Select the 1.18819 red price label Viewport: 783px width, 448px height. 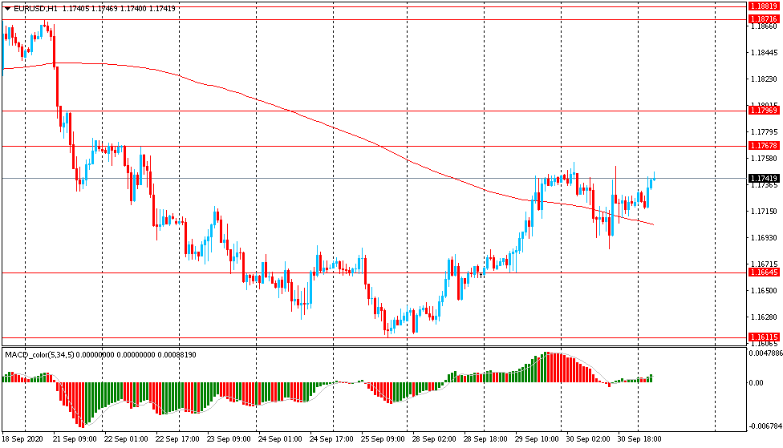(x=764, y=6)
